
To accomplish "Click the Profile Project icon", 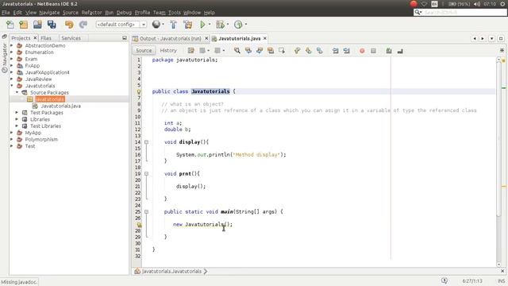I will (238, 25).
